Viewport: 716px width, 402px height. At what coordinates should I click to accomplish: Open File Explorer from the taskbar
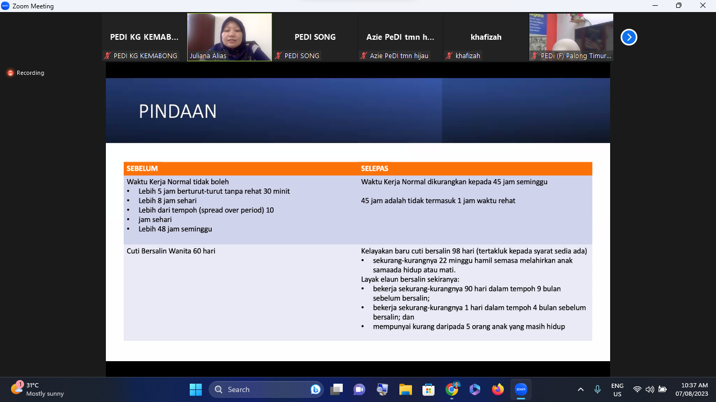(405, 389)
